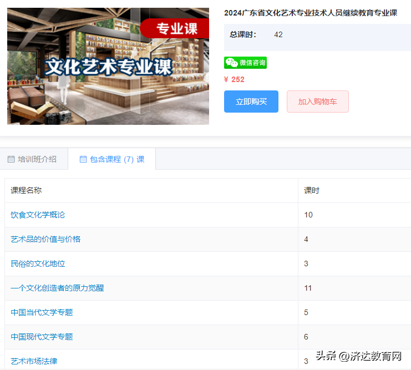
Task: Open 一个文化创造者的原力觉醒 course link
Action: 57,288
